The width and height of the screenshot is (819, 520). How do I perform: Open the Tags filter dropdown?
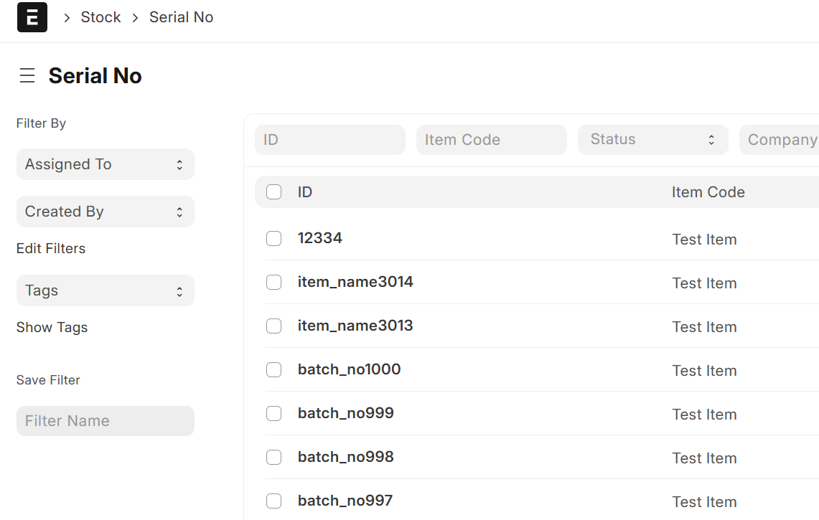pos(105,290)
